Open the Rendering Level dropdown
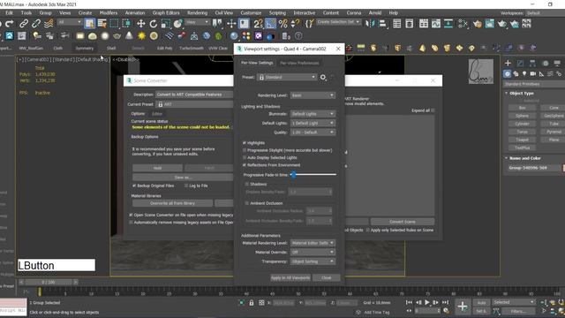Screen dimensions: 565x318 (x=313, y=95)
